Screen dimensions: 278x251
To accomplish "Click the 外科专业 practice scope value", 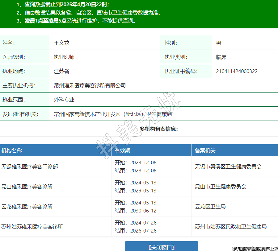I will click(x=64, y=100).
